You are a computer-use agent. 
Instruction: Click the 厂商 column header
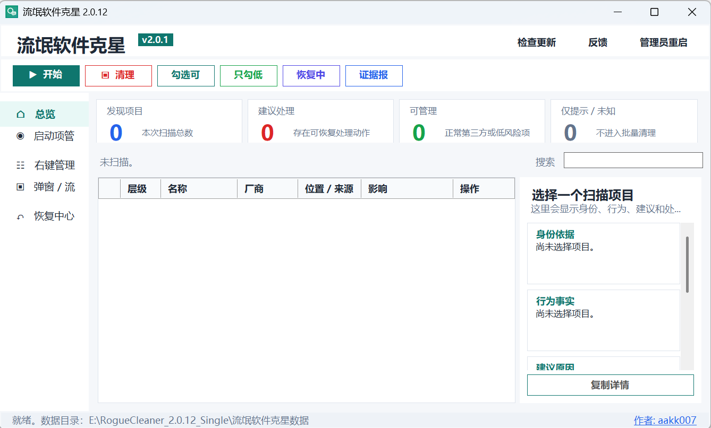pyautogui.click(x=267, y=188)
